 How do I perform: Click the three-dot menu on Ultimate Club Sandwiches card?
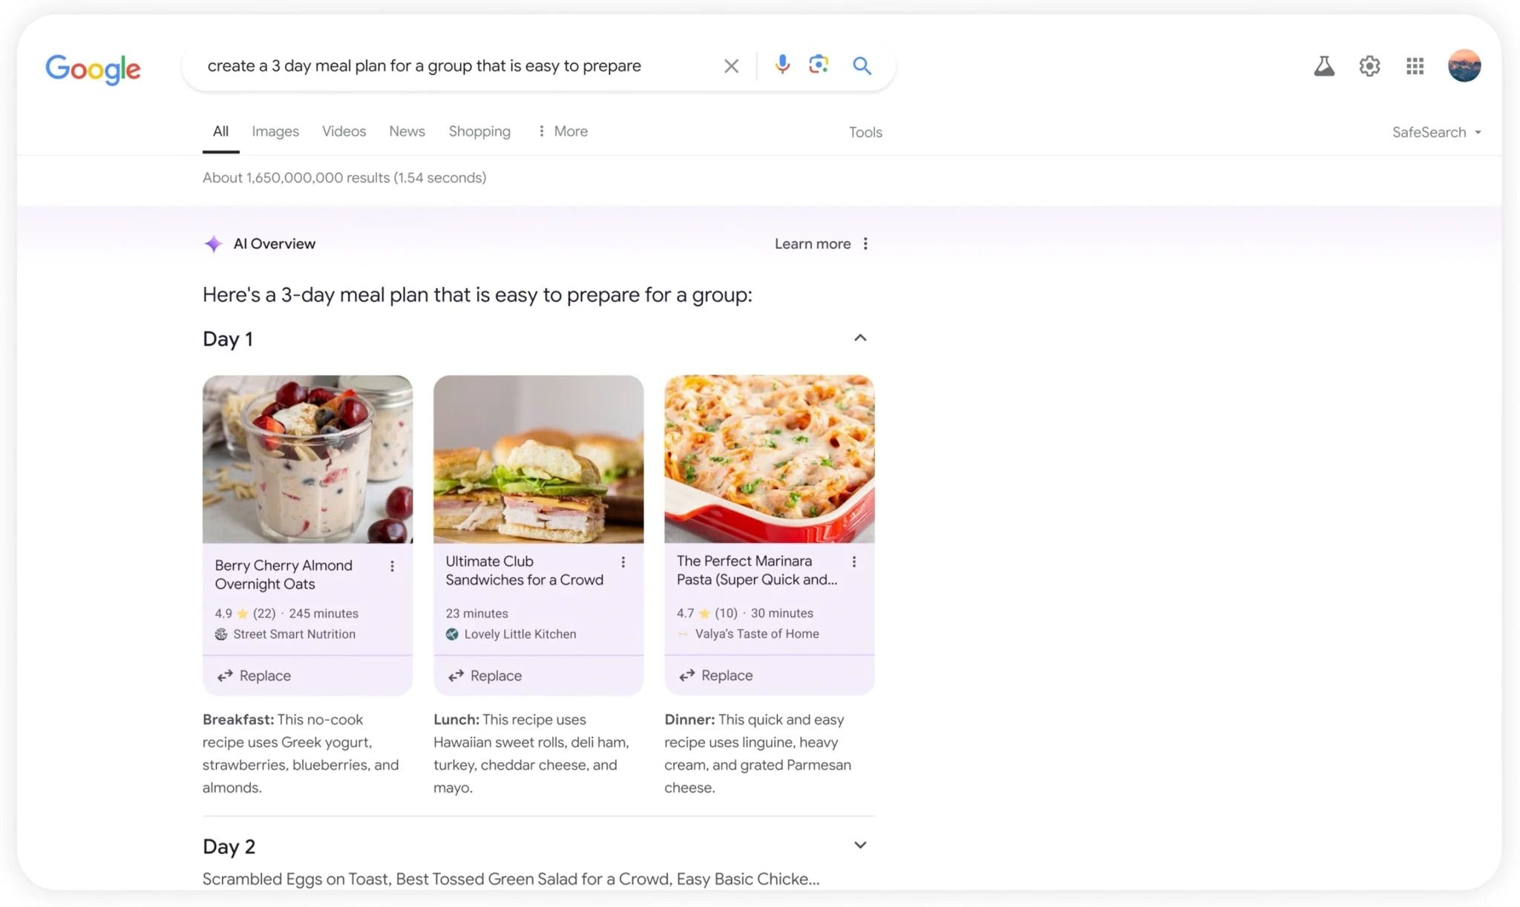click(623, 563)
